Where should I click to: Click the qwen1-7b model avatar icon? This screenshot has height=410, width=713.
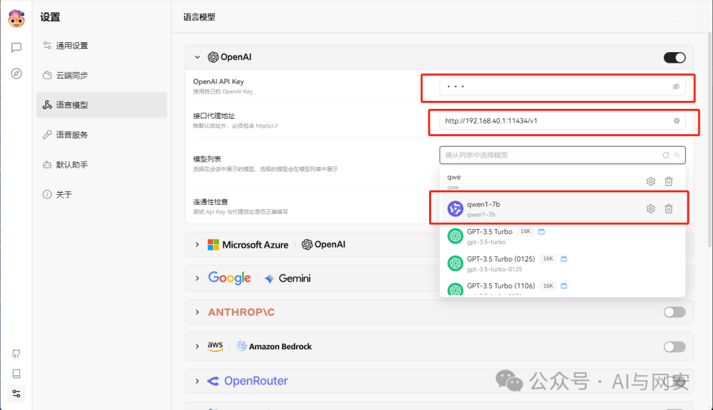[455, 209]
